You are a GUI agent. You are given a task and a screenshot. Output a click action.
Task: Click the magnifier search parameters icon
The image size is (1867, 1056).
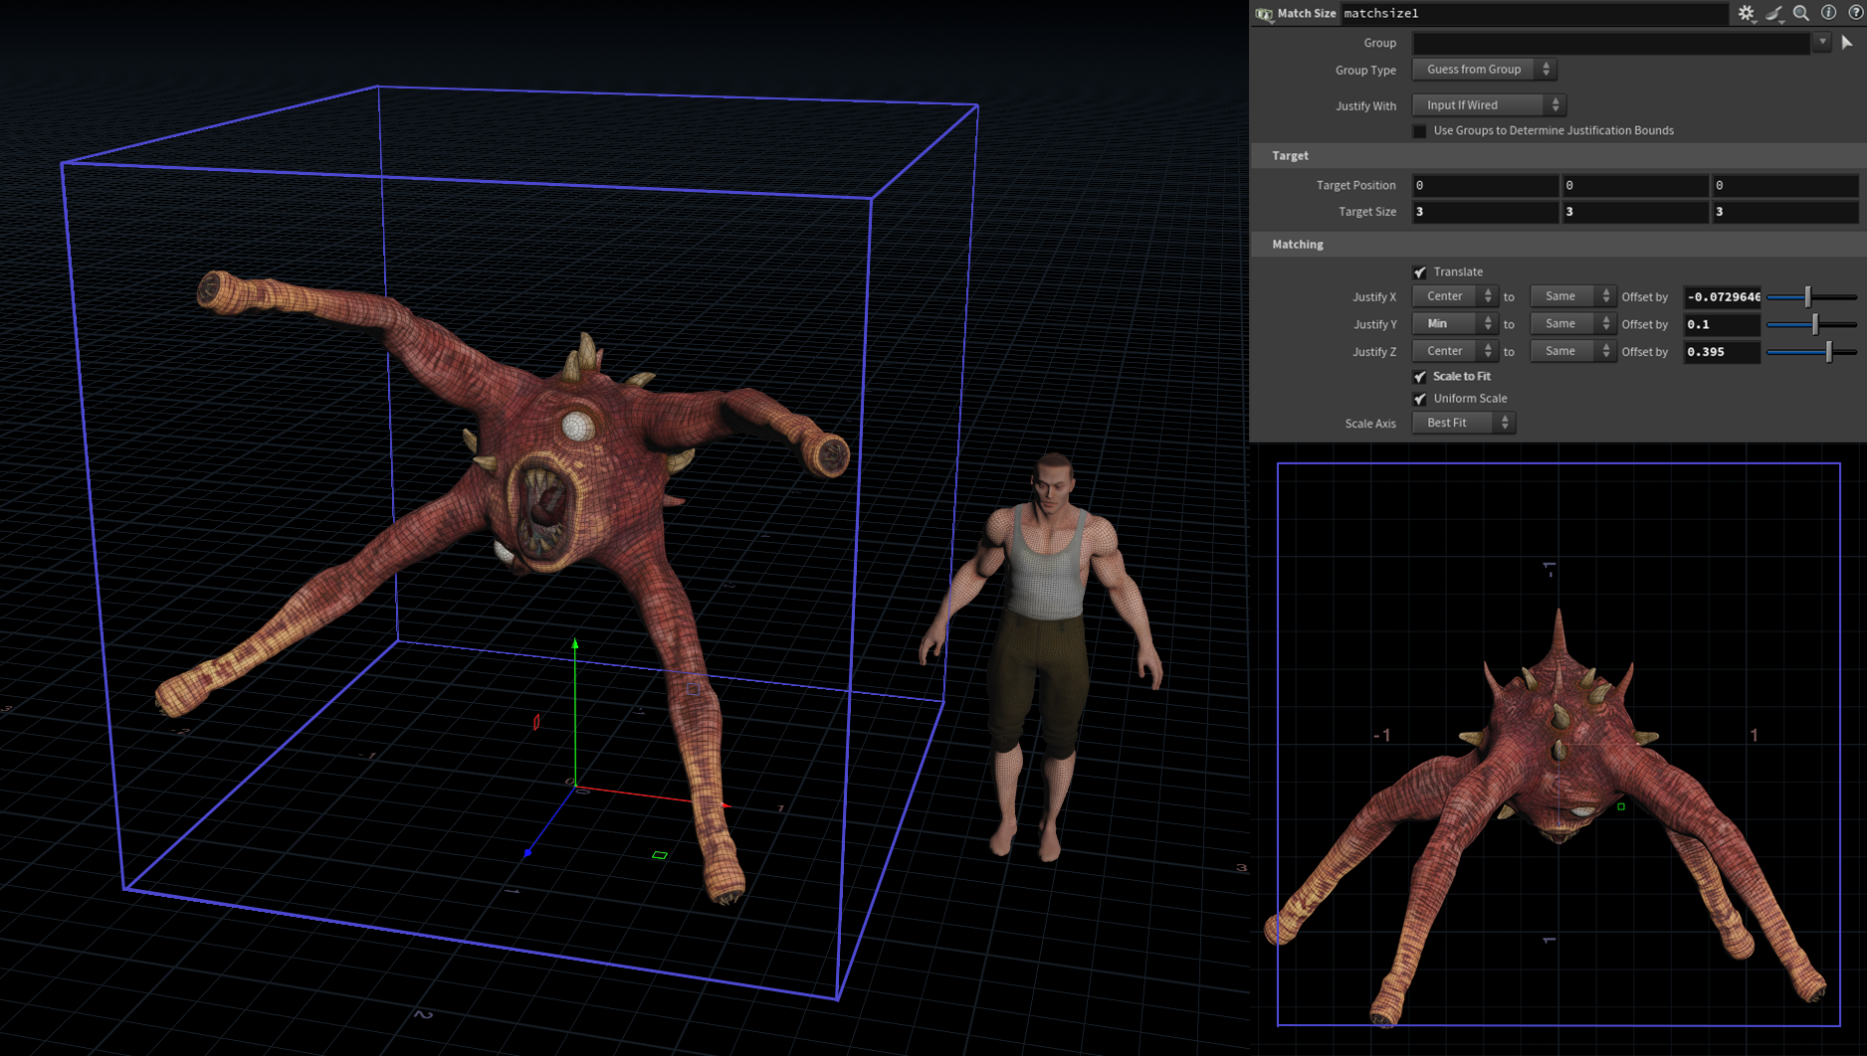pyautogui.click(x=1801, y=13)
